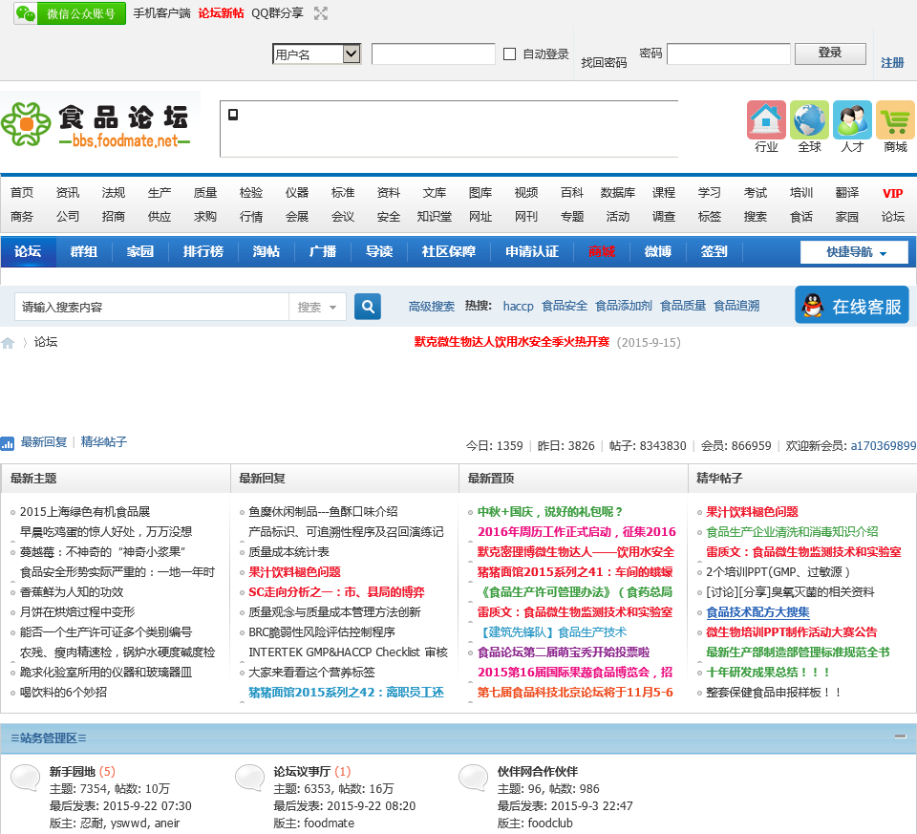Open the 手机客户端 link

tap(162, 13)
